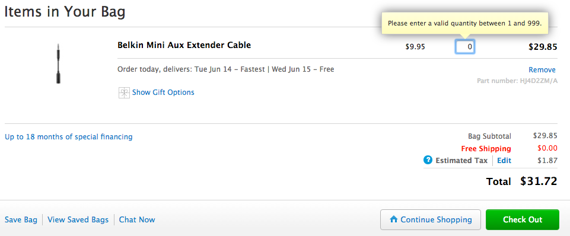Click the Items in Your Bag heading

tap(65, 12)
